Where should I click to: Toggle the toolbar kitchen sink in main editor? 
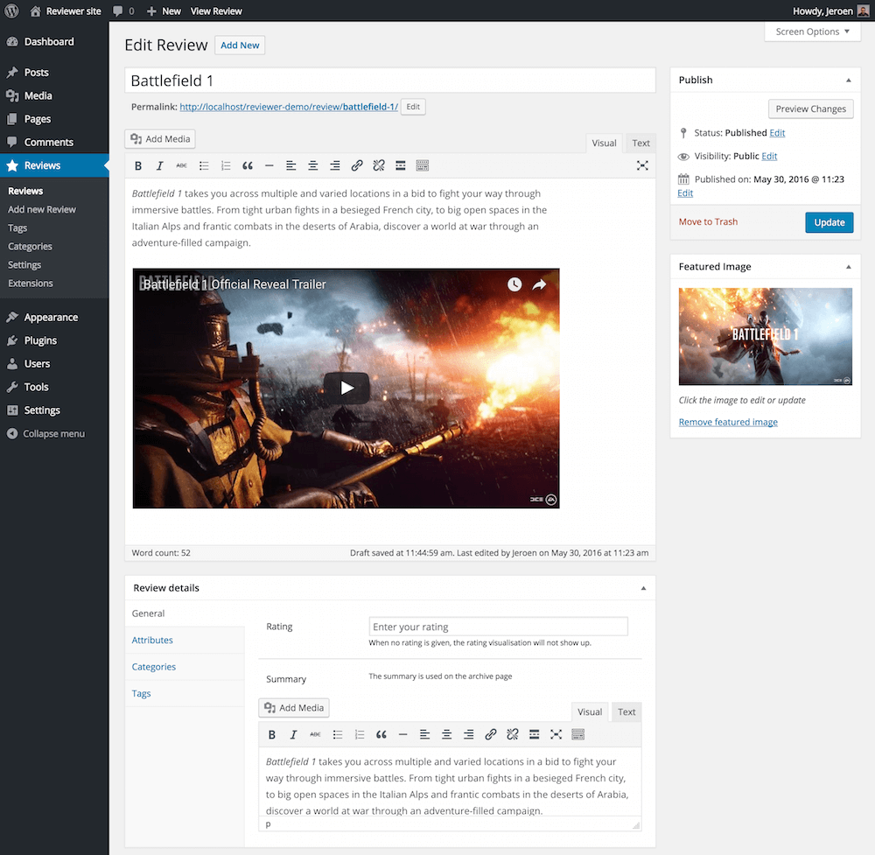coord(423,165)
